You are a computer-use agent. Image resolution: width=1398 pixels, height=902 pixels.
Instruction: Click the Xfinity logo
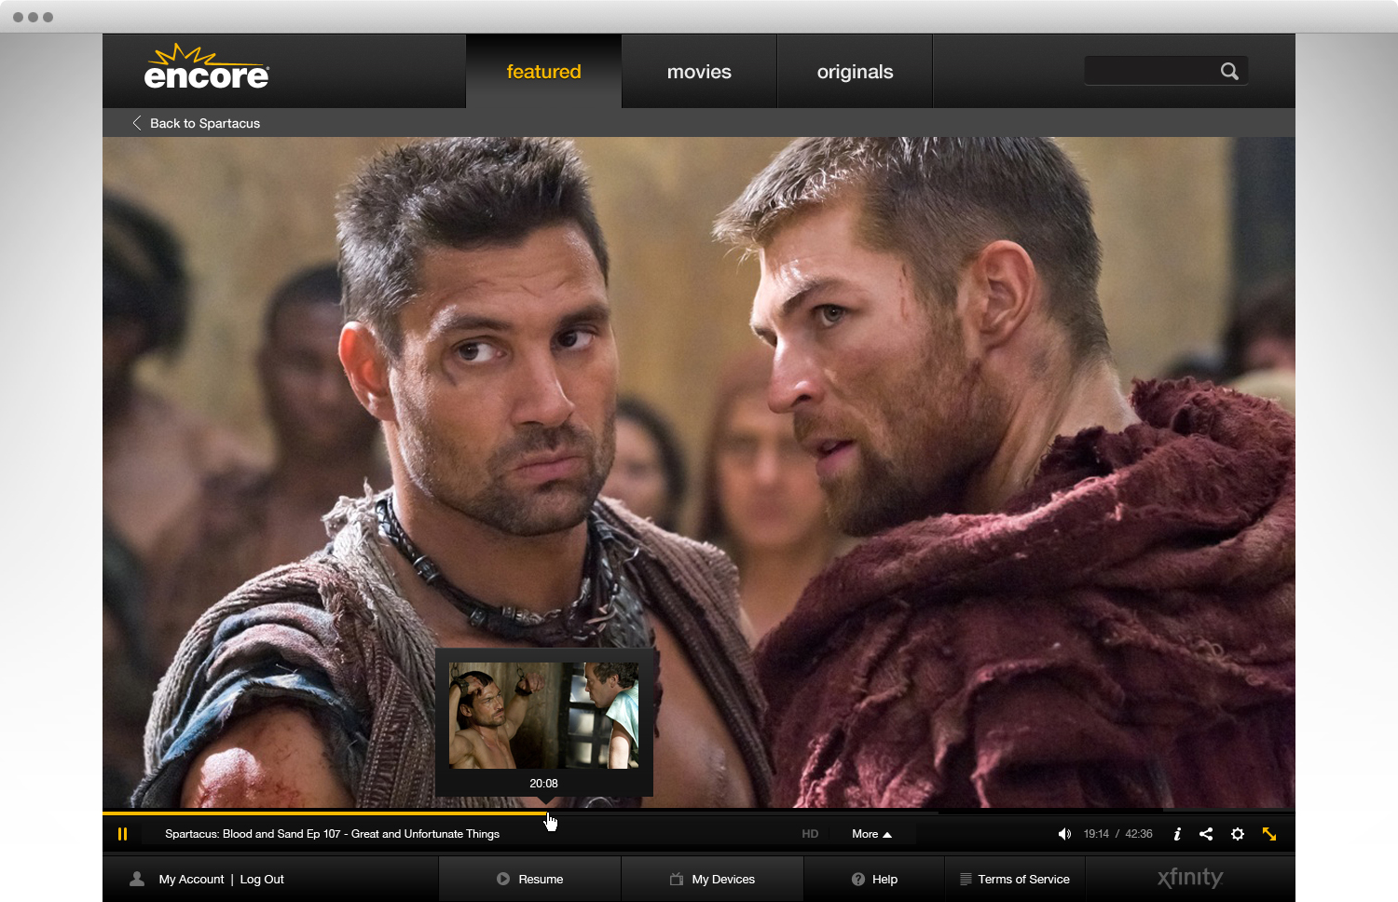(1190, 878)
